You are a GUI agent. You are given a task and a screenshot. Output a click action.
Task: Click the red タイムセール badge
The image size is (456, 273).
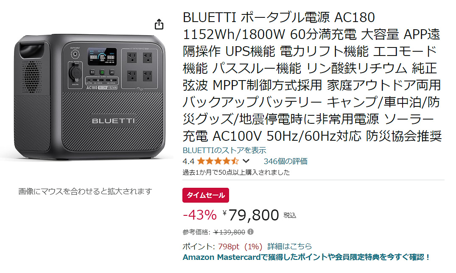[x=206, y=195]
